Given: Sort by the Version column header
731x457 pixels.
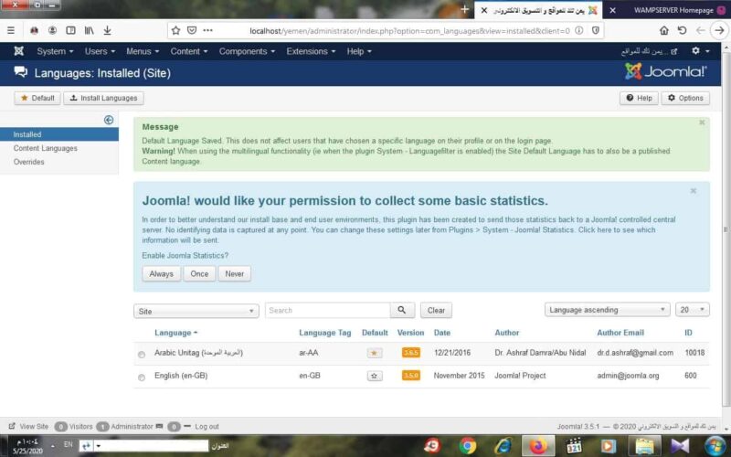Looking at the screenshot, I should 410,333.
